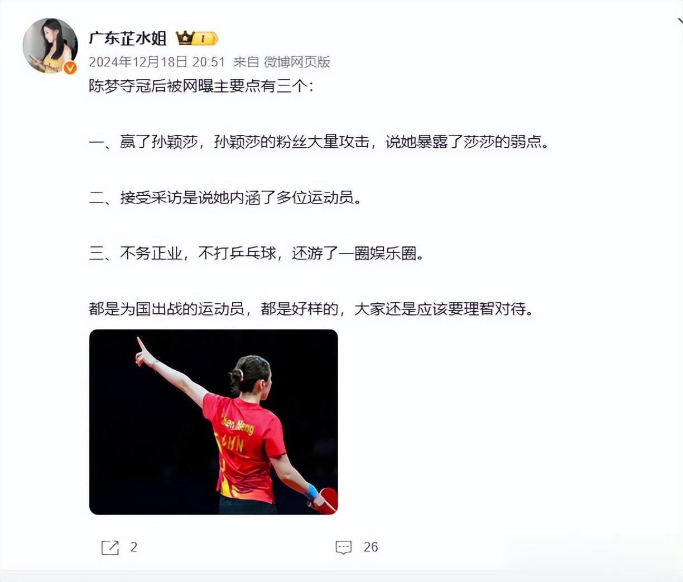Expand the post options chevron at top-right
The image size is (683, 582).
point(680,21)
